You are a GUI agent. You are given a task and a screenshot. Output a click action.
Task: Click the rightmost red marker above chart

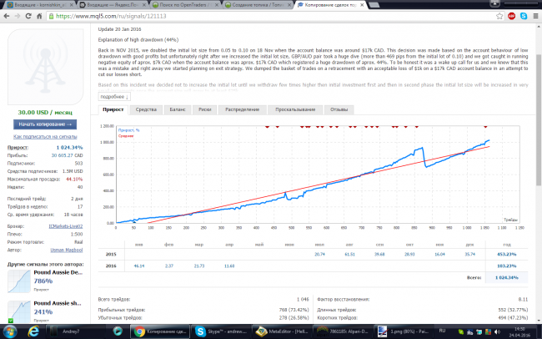(x=485, y=127)
